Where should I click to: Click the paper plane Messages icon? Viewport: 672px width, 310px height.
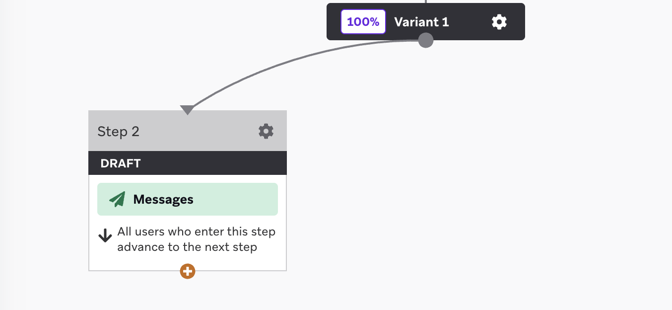pyautogui.click(x=117, y=200)
